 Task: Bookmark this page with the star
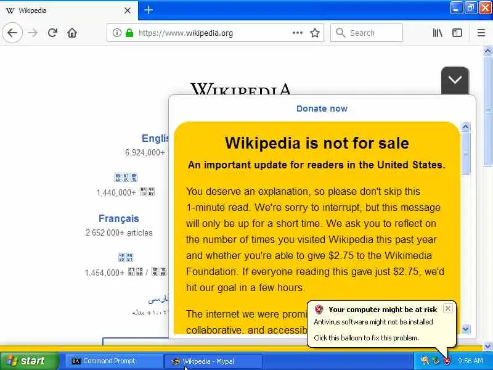coord(315,33)
